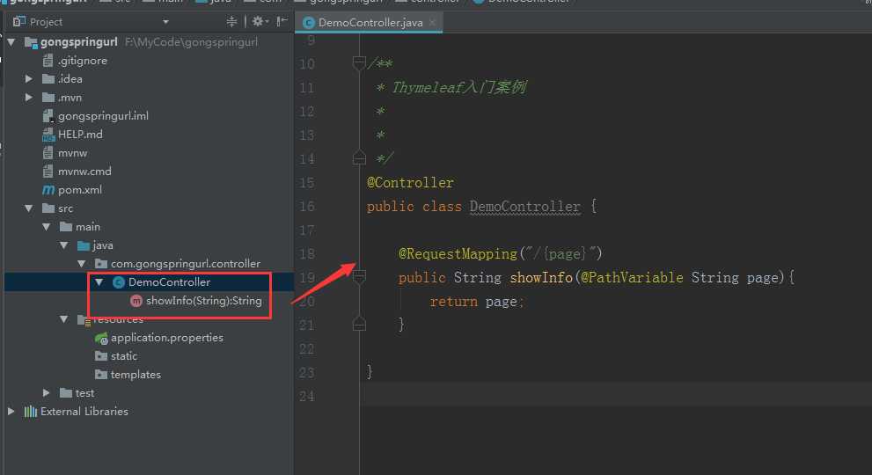Viewport: 872px width, 475px height.
Task: Click the Hide Project panel icon
Action: (282, 22)
